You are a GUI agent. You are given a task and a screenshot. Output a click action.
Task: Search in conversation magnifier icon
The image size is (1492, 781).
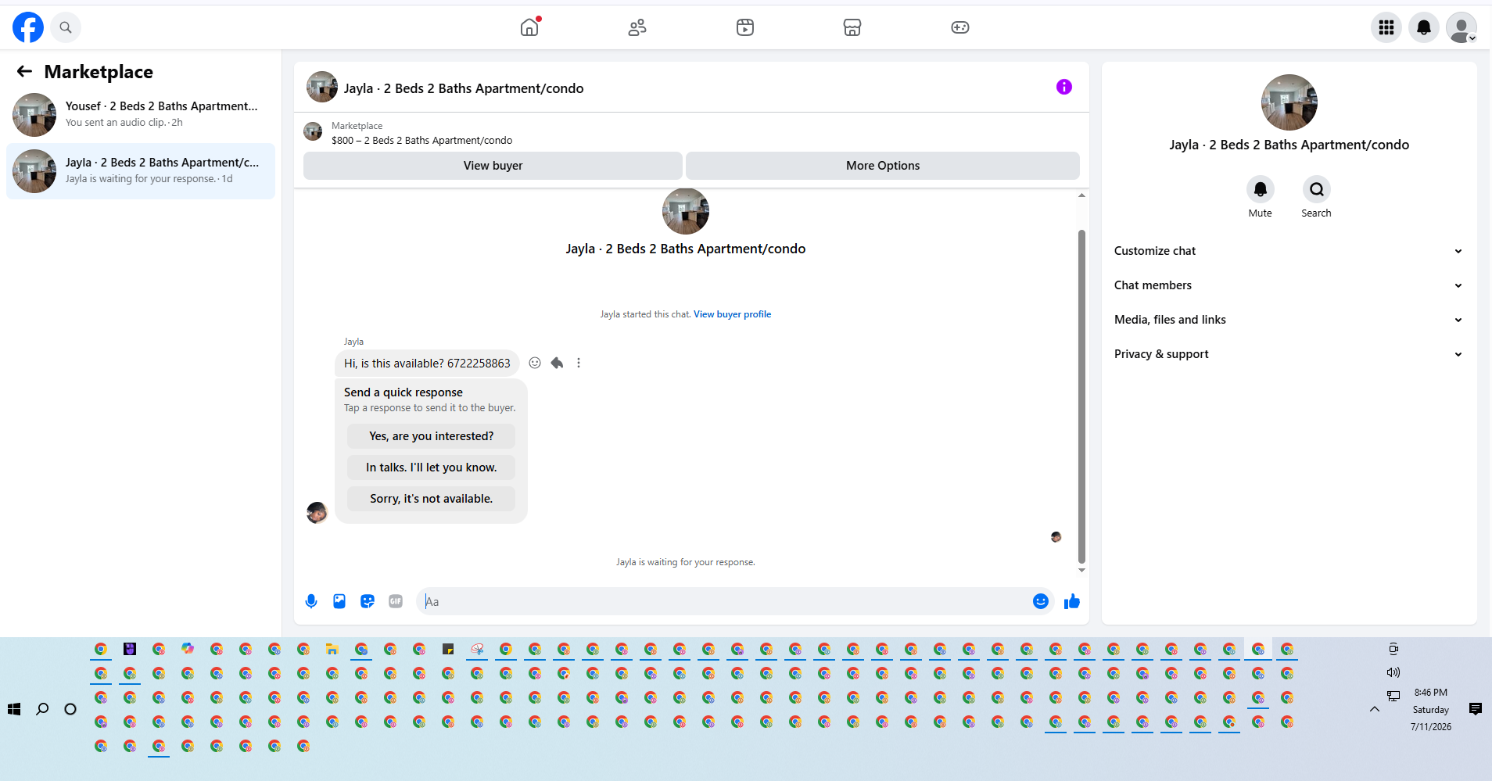[1317, 189]
